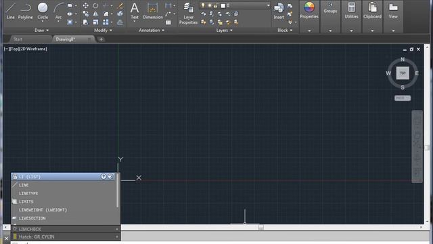Open the WCS coordinate system dropdown
This screenshot has width=433, height=244.
[403, 98]
